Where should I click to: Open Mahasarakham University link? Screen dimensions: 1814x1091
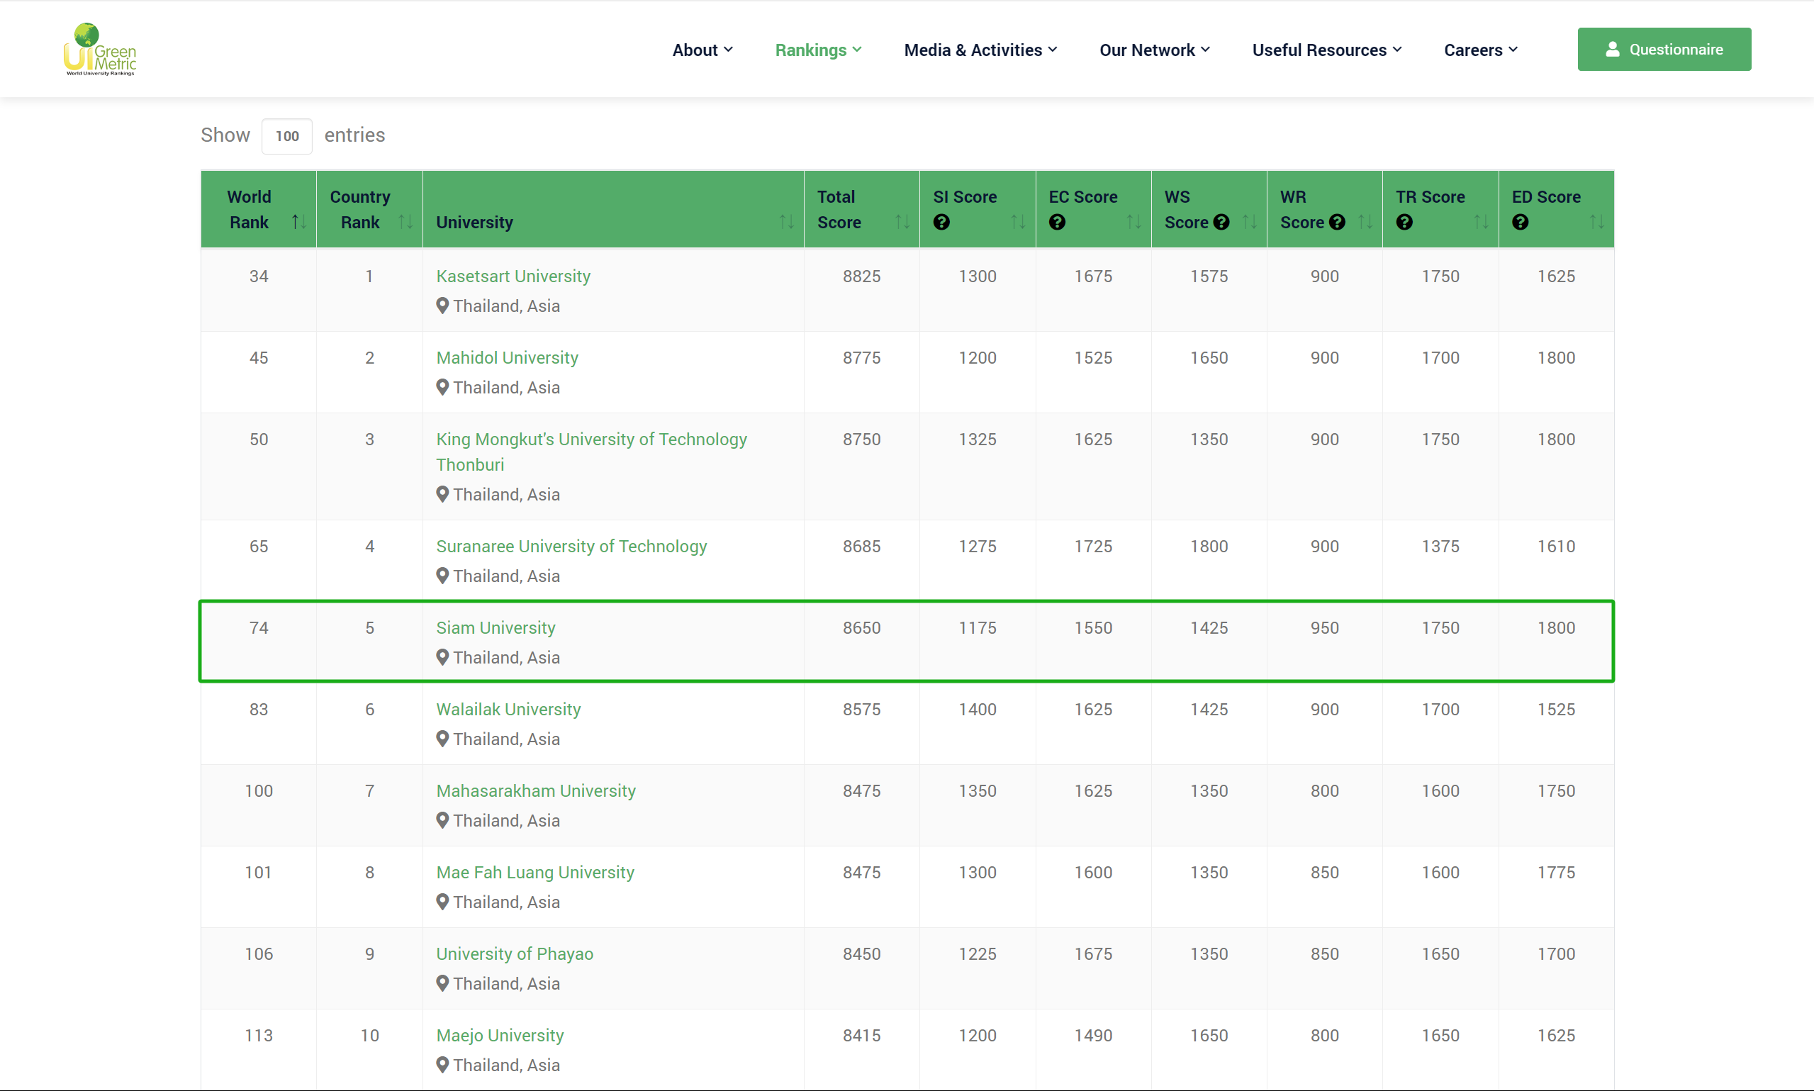(536, 791)
